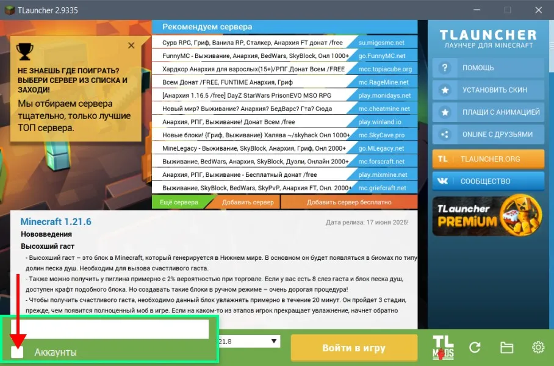The width and height of the screenshot is (554, 366).
Task: Open the game folder icon
Action: pyautogui.click(x=506, y=348)
